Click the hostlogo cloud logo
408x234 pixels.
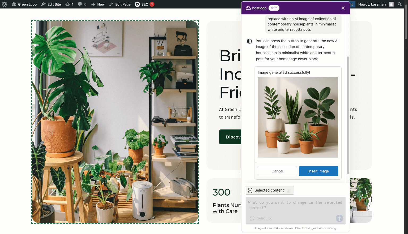[x=248, y=8]
